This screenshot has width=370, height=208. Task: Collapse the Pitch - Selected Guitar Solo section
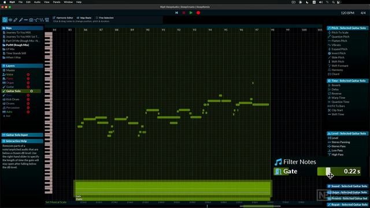coord(347,28)
